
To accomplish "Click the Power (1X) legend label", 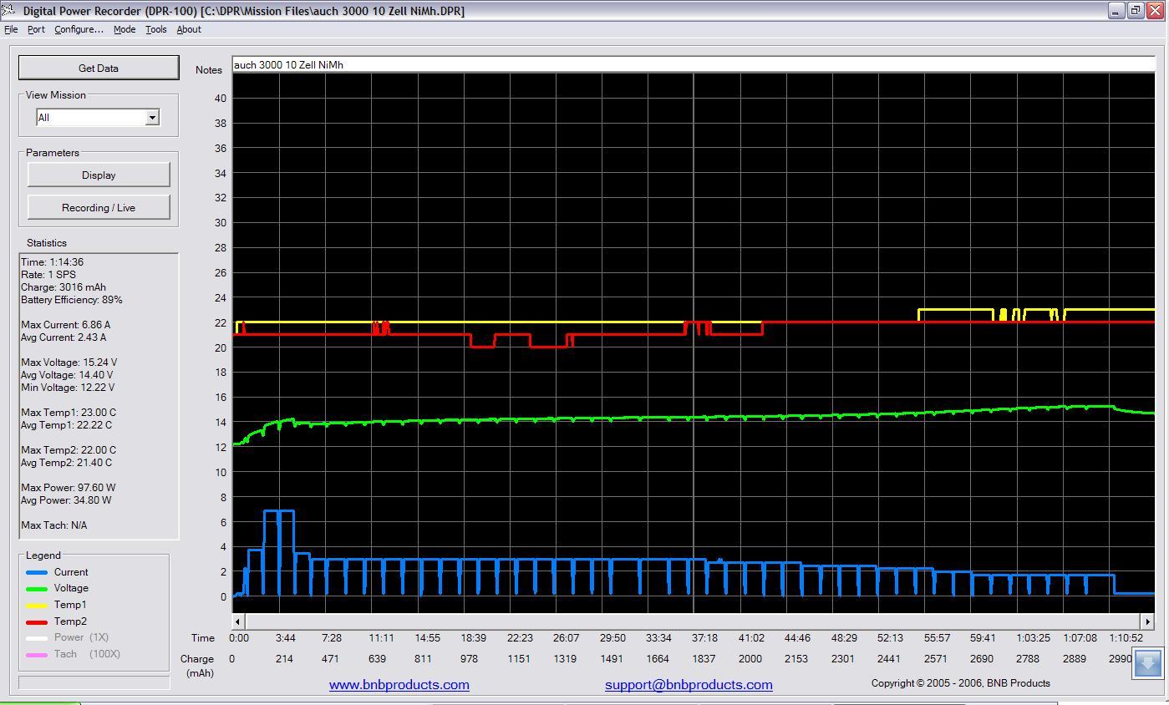I will pyautogui.click(x=81, y=637).
